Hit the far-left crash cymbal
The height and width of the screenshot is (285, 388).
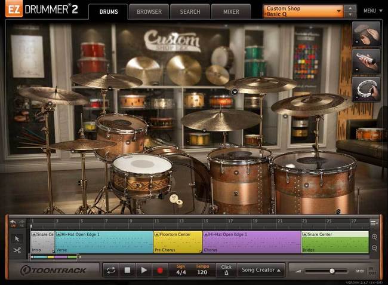(53, 96)
